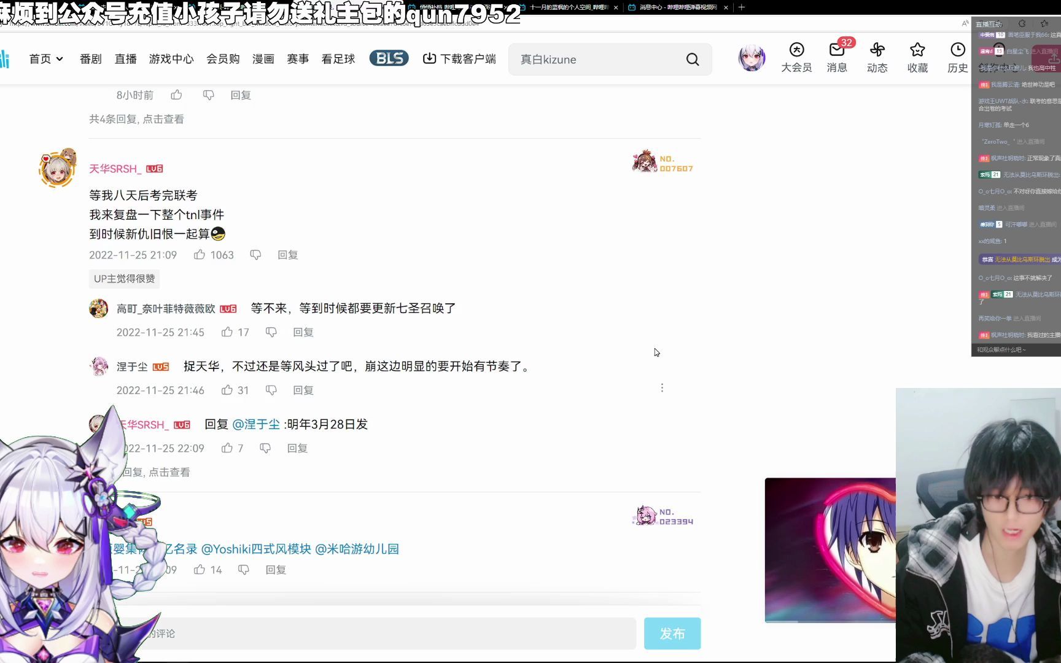Reply to the comment with 14 likes
Screen dimensions: 1061x663
tap(276, 570)
